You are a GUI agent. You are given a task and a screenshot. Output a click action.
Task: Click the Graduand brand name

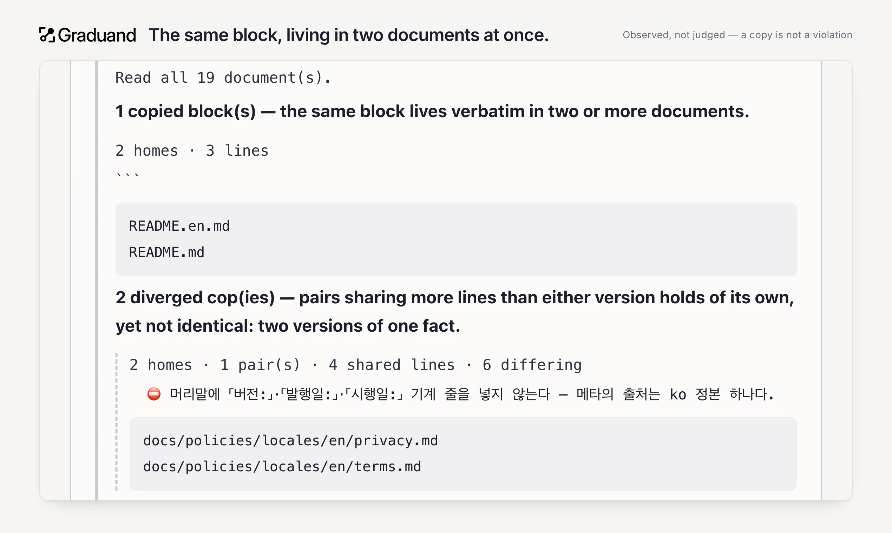[x=97, y=35]
